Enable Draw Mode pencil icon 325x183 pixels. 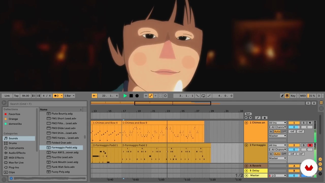282,96
